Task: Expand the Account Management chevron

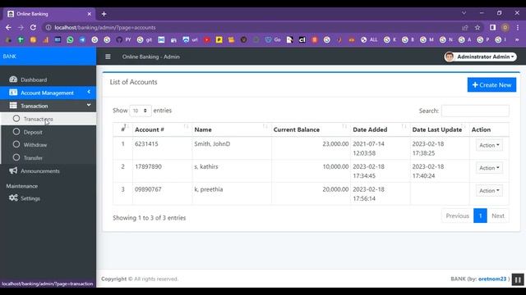Action: [x=89, y=92]
